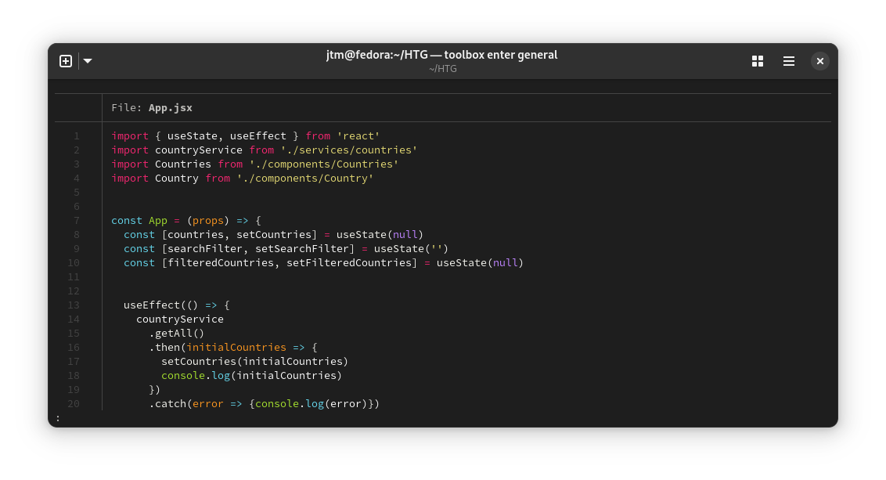Viewport: 886px width, 480px height.
Task: Click 'setSearchFilter' on line 9
Action: 302,249
